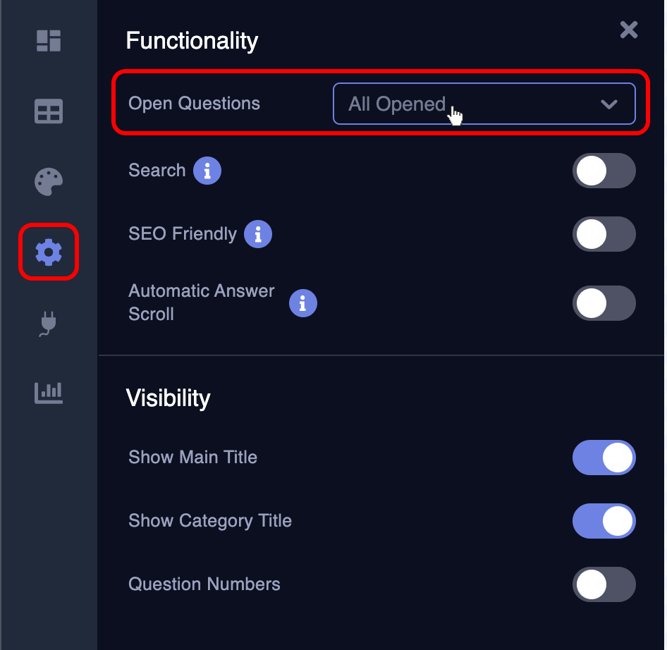
Task: Click the Open Questions label
Action: tap(194, 104)
